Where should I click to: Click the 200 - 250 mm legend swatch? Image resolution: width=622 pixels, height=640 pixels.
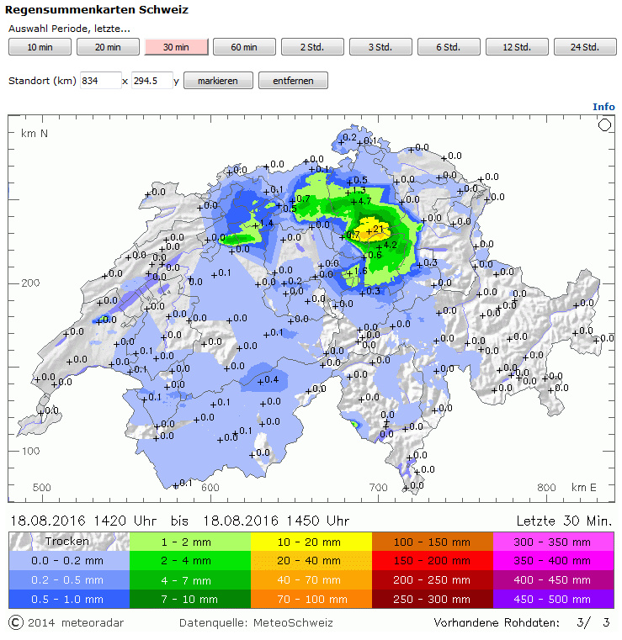point(433,580)
